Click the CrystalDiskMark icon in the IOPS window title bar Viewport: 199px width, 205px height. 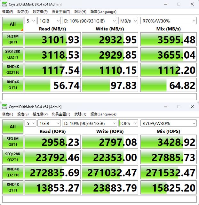click(4, 107)
